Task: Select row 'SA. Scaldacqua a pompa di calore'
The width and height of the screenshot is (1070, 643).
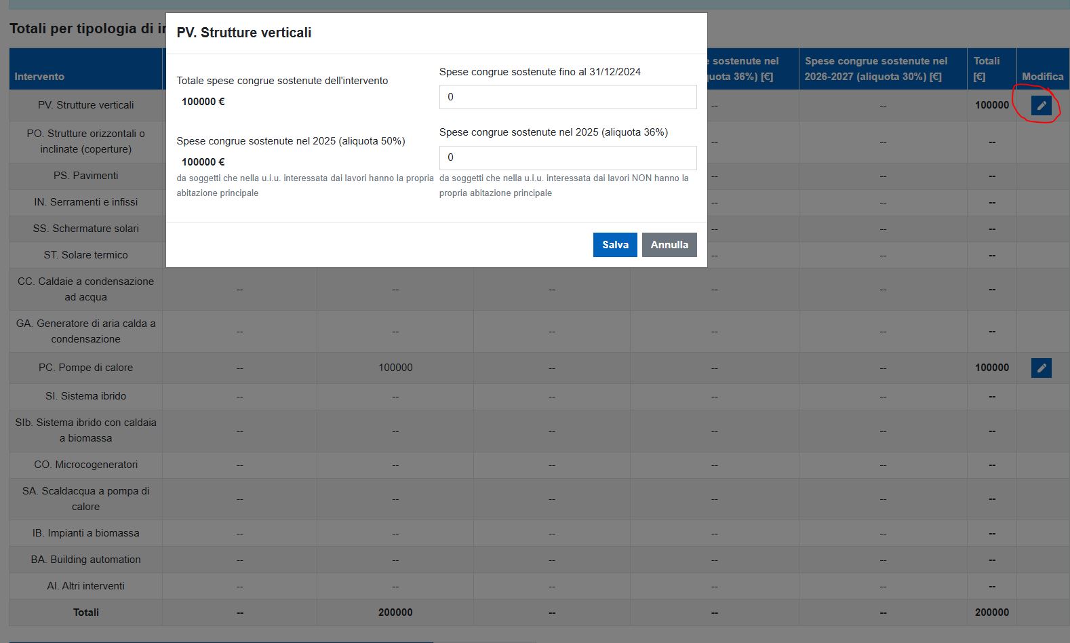Action: [x=86, y=499]
